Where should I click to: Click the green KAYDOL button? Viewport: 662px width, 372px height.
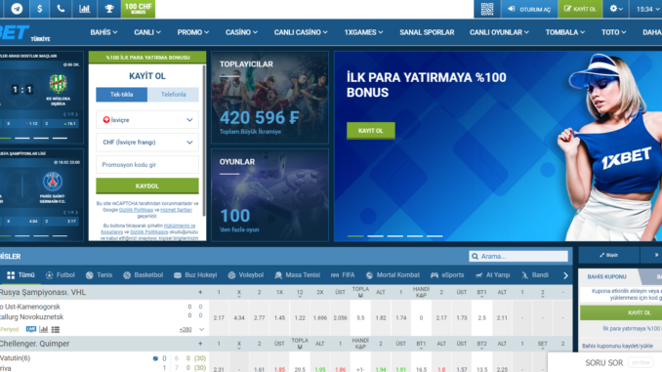[147, 186]
